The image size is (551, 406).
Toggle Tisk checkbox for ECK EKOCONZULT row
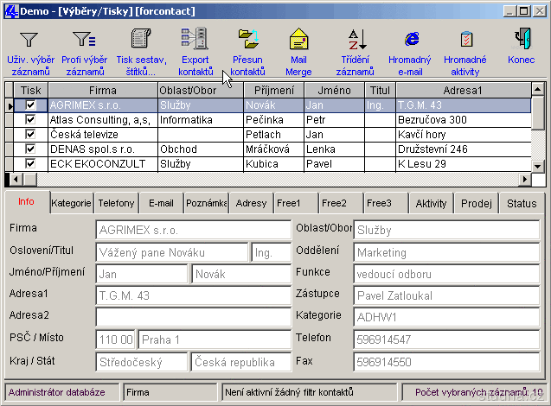tap(31, 163)
